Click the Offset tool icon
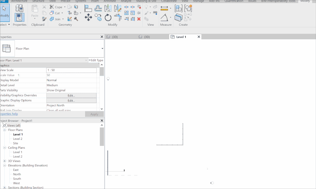Screen dimensions: 316x189 tap(98, 9)
